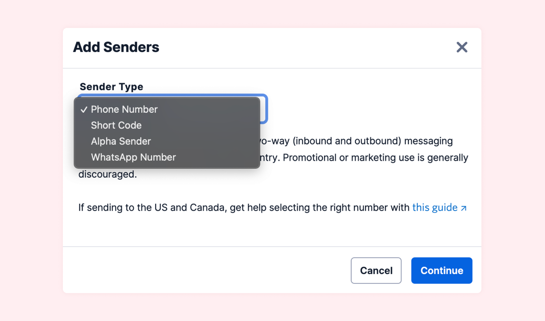545x321 pixels.
Task: Click the Add Senders heading
Action: [x=116, y=47]
